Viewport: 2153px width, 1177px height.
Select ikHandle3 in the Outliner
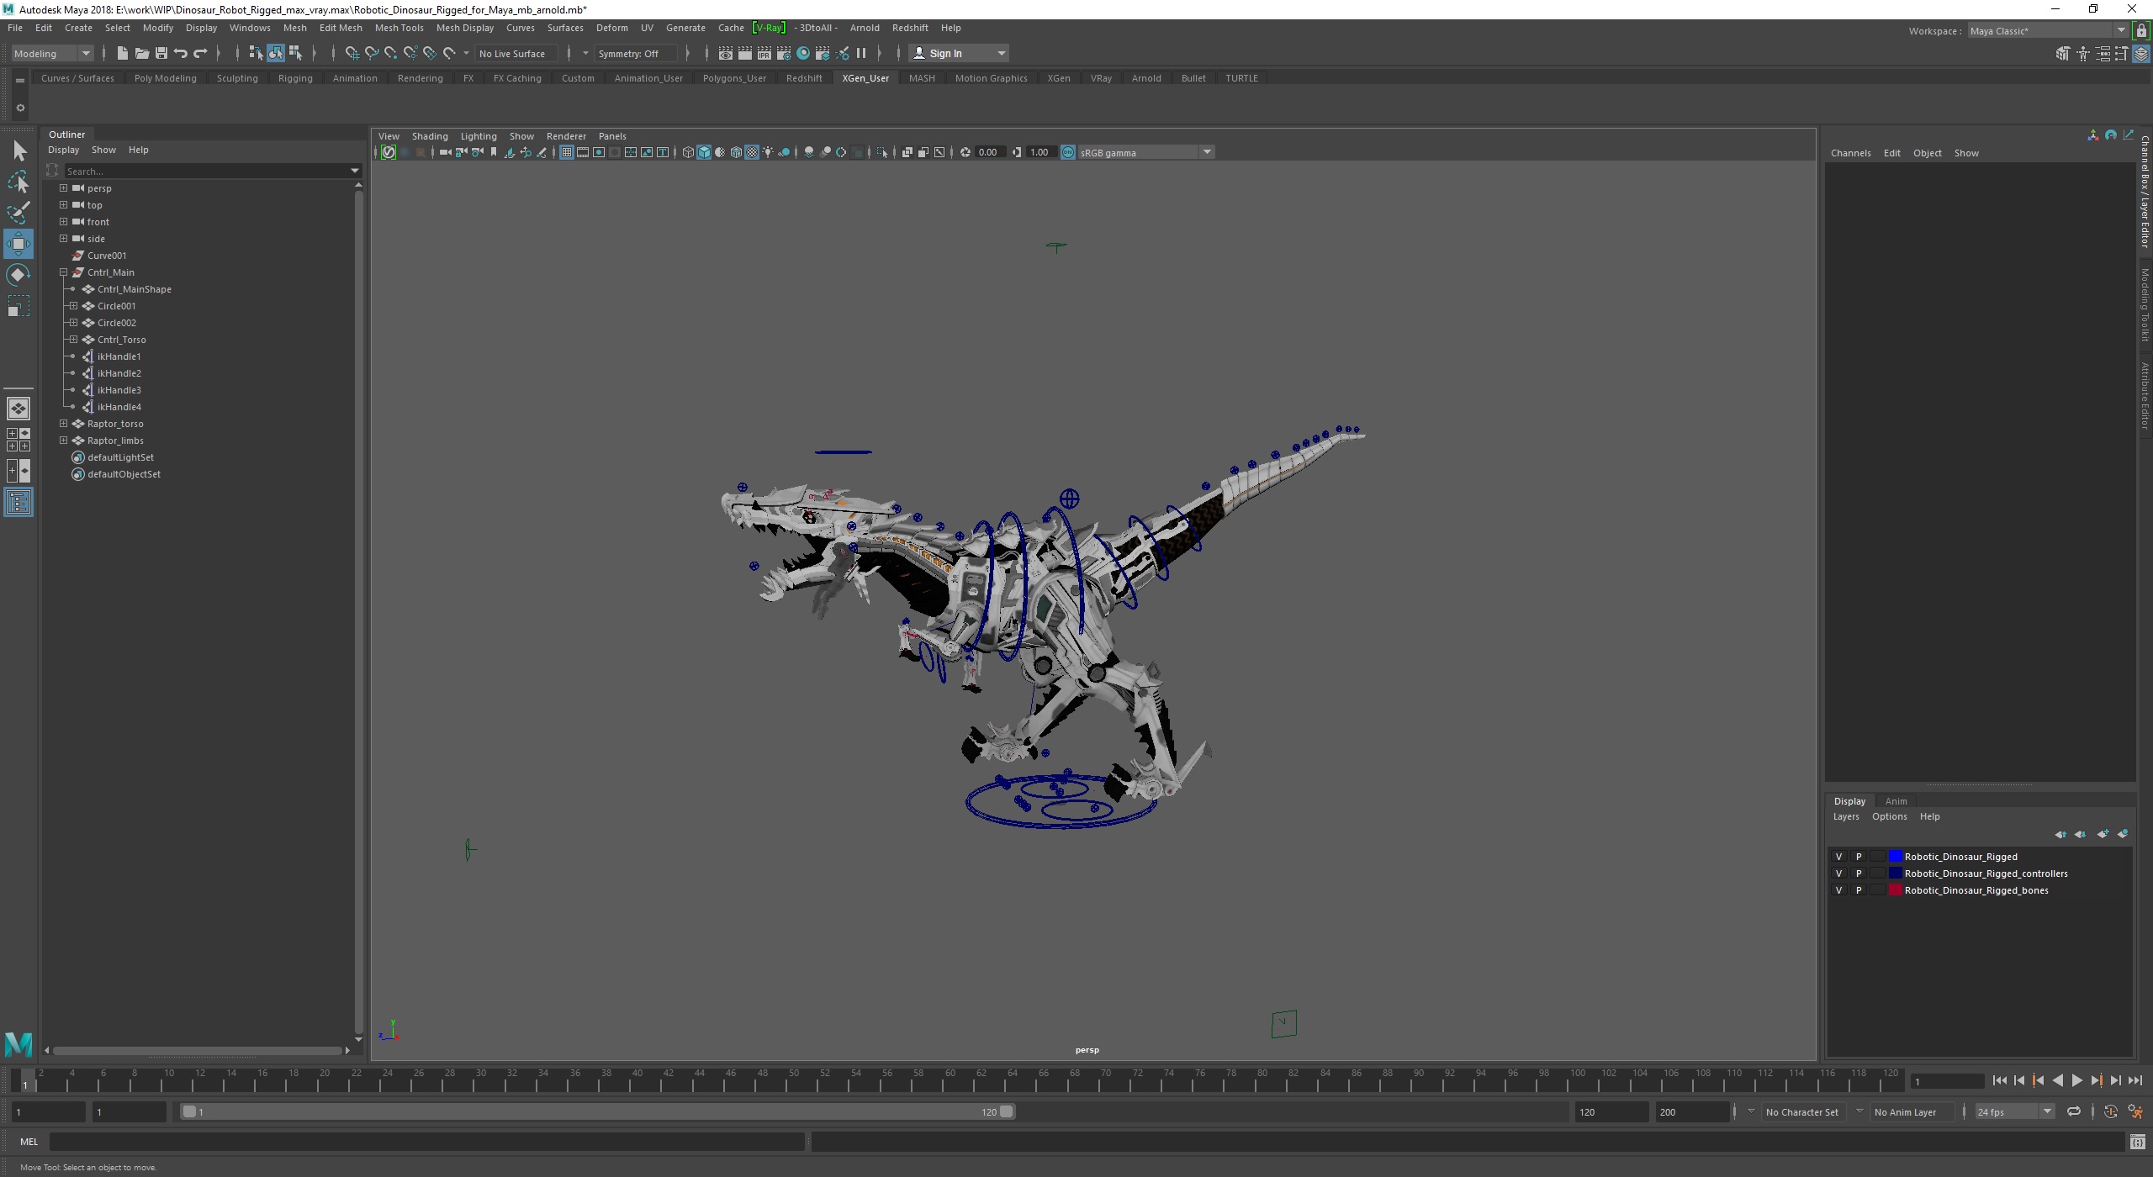point(119,390)
